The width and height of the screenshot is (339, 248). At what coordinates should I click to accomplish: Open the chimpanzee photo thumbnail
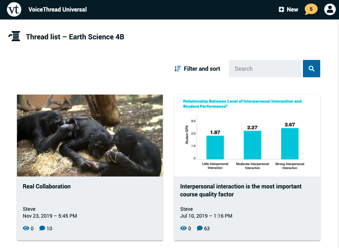(90, 135)
